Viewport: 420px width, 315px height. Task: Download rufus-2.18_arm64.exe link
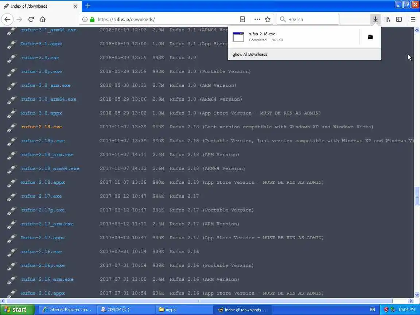[50, 168]
